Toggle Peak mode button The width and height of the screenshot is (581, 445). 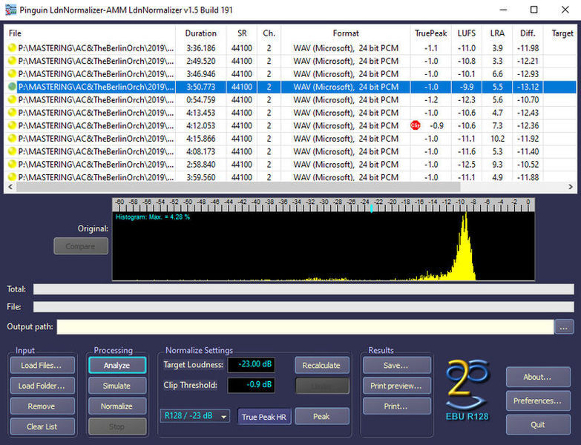[x=321, y=417]
